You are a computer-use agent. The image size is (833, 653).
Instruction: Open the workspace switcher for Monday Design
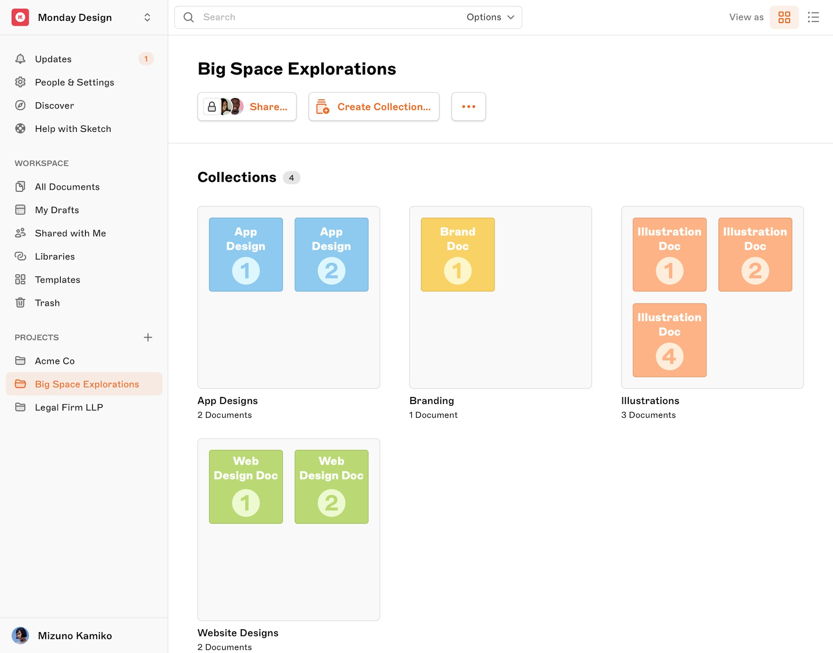147,17
